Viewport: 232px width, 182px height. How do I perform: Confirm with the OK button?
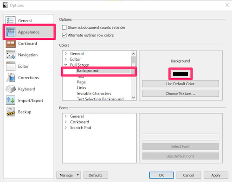click(161, 175)
